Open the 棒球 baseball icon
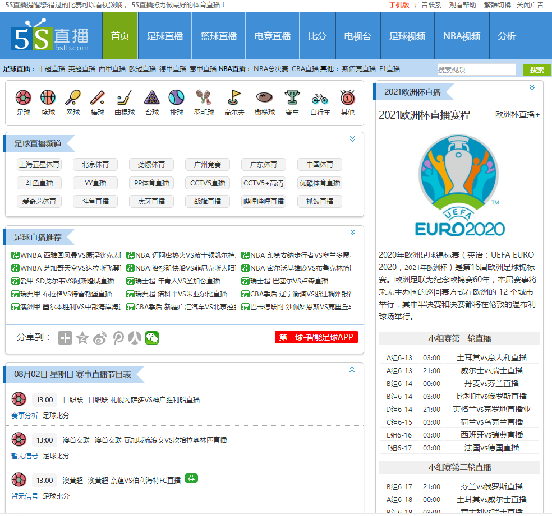The height and width of the screenshot is (516, 552). tap(98, 97)
